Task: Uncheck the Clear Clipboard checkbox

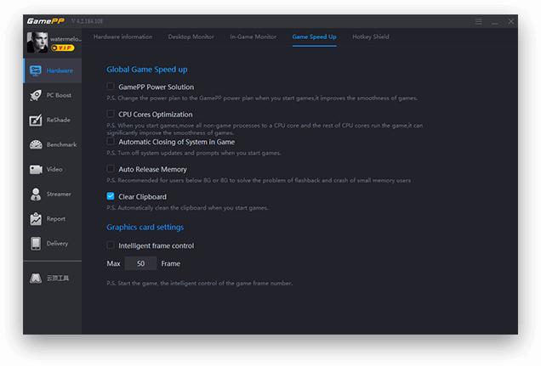Action: [111, 196]
